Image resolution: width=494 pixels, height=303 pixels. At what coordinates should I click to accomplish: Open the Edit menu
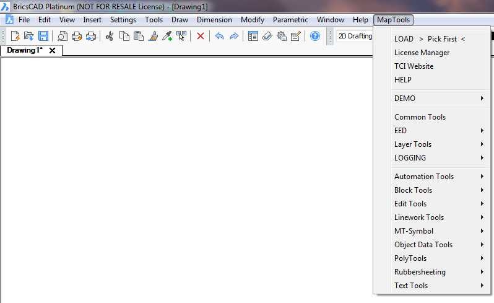click(45, 20)
